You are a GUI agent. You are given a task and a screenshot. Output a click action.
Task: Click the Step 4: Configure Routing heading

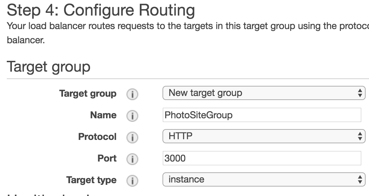[x=101, y=10]
